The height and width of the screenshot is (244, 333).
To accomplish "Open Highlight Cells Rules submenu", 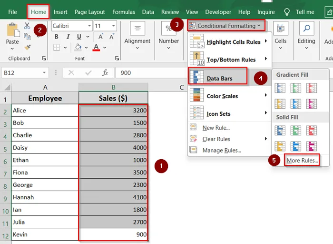I will (229, 41).
